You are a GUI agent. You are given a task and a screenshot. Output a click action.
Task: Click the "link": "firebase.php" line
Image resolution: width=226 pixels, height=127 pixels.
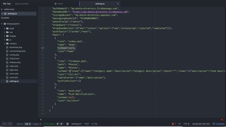(72, 61)
